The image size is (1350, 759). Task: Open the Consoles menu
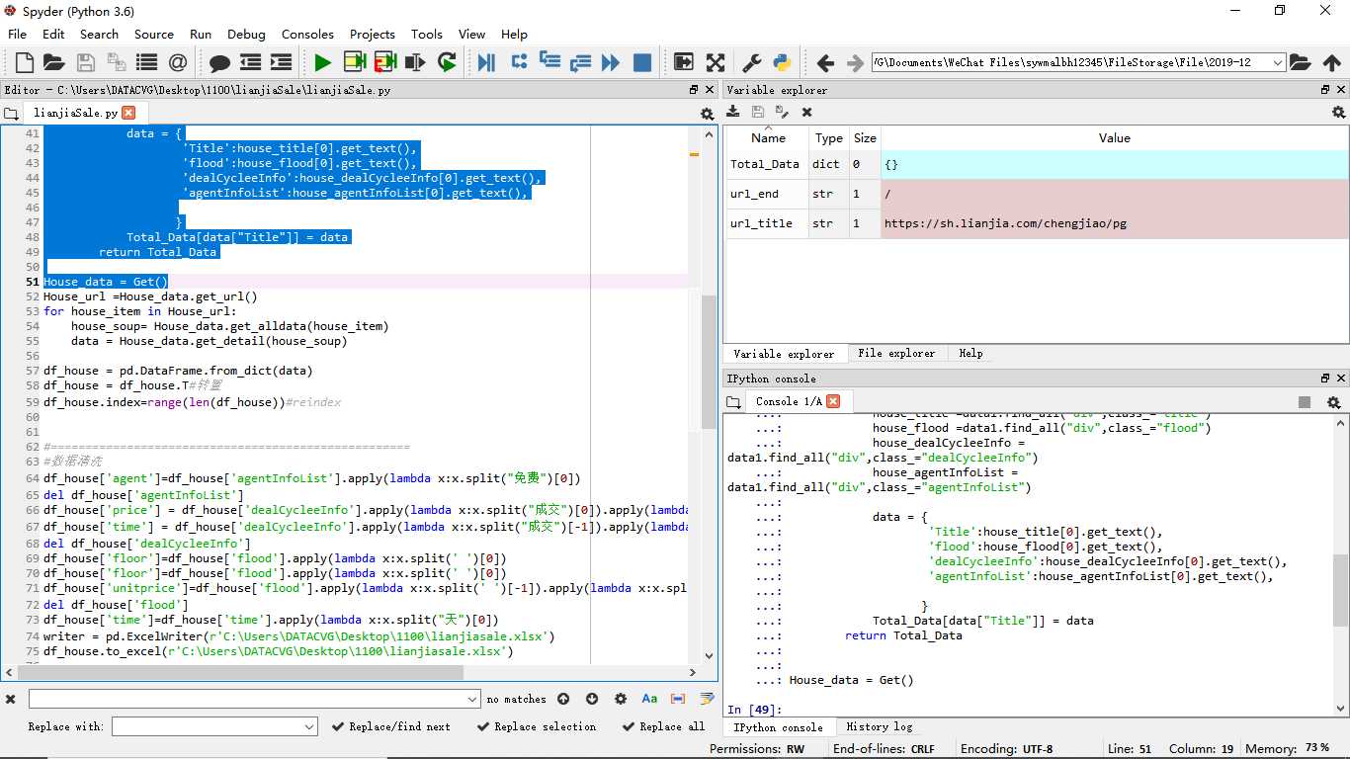pyautogui.click(x=307, y=34)
